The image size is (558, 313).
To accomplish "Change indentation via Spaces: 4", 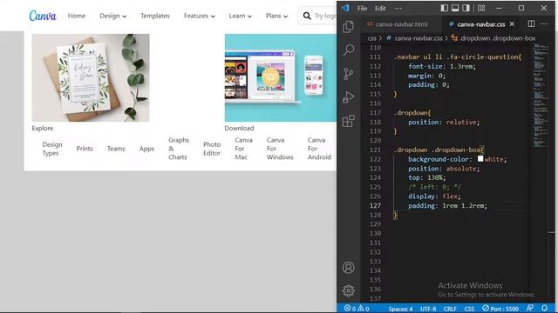I will (x=400, y=309).
